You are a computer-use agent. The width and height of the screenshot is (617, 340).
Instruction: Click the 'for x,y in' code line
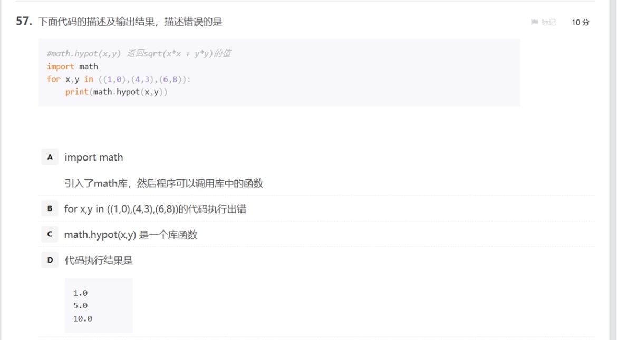[x=119, y=79]
